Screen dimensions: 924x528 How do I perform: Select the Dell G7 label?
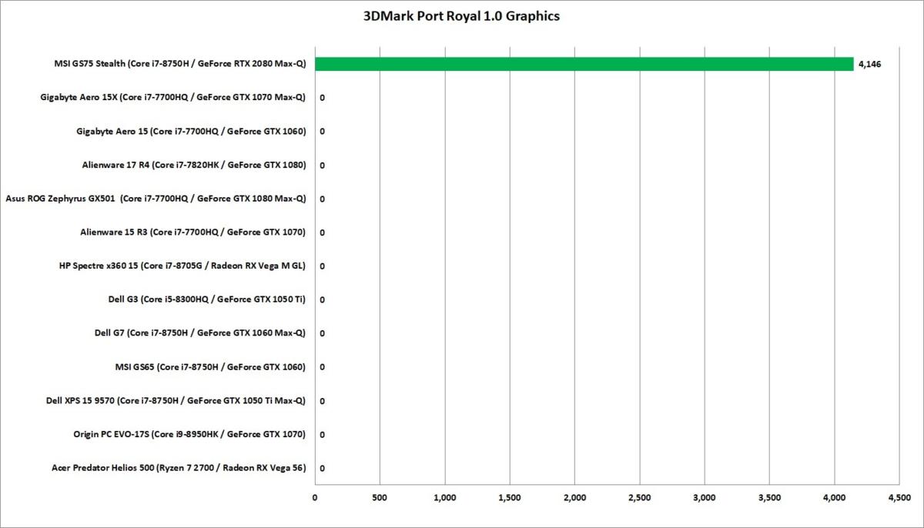(x=200, y=333)
